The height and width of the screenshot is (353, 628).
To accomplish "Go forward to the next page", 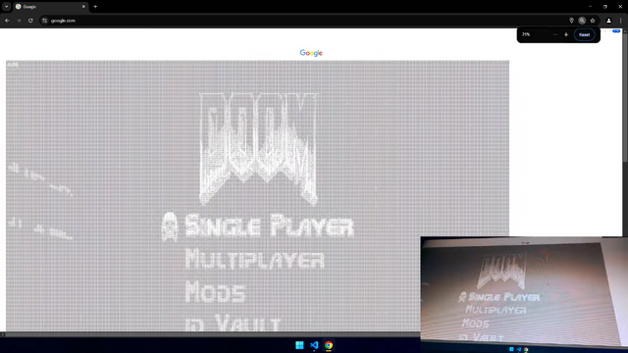I will pyautogui.click(x=19, y=21).
